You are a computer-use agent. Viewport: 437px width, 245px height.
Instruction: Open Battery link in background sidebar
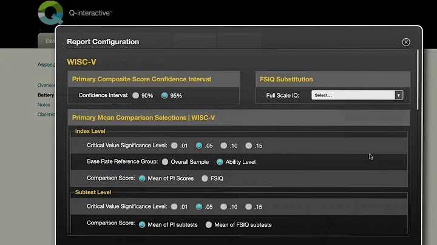(46, 95)
